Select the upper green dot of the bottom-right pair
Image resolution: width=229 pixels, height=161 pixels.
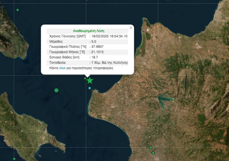[151, 148]
